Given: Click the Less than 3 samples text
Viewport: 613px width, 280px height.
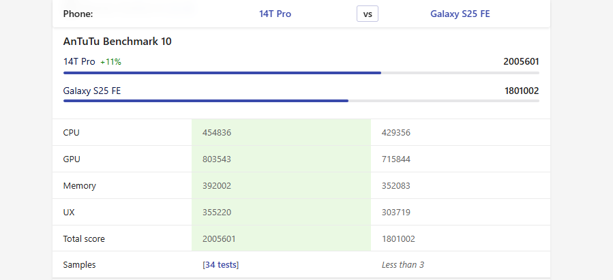Looking at the screenshot, I should coord(403,265).
